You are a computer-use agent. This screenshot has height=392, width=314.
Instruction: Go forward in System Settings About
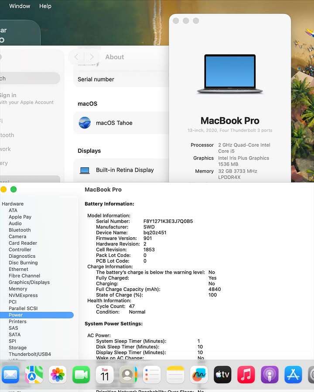pyautogui.click(x=92, y=57)
